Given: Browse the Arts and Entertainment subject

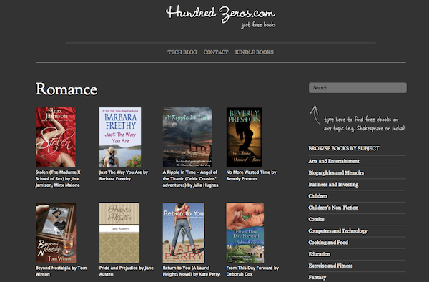Looking at the screenshot, I should pos(334,161).
